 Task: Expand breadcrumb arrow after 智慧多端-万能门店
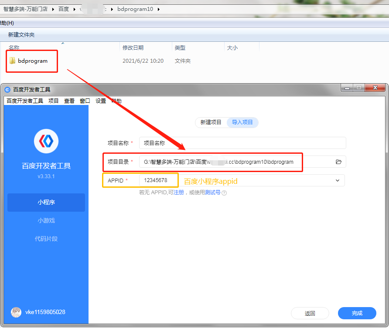click(x=53, y=9)
